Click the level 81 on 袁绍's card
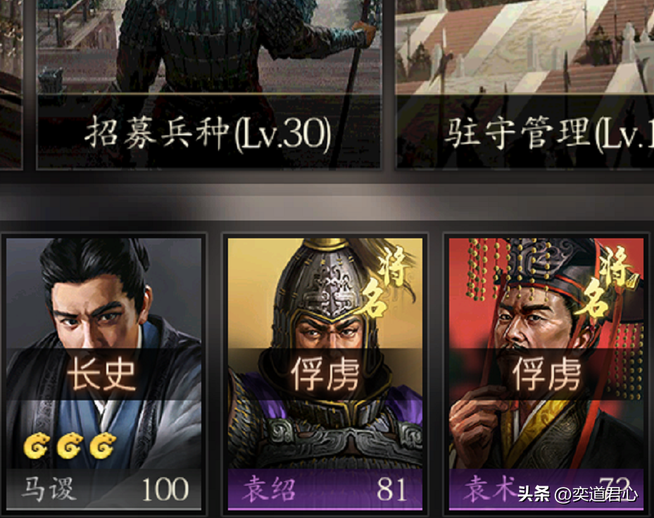 [391, 489]
